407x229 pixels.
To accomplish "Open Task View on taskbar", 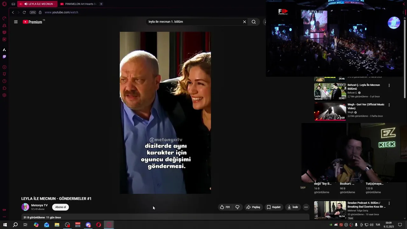I will click(25, 225).
